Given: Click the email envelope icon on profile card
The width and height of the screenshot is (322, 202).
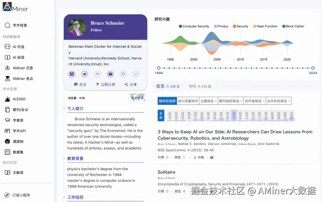Looking at the screenshot, I should click(x=110, y=74).
